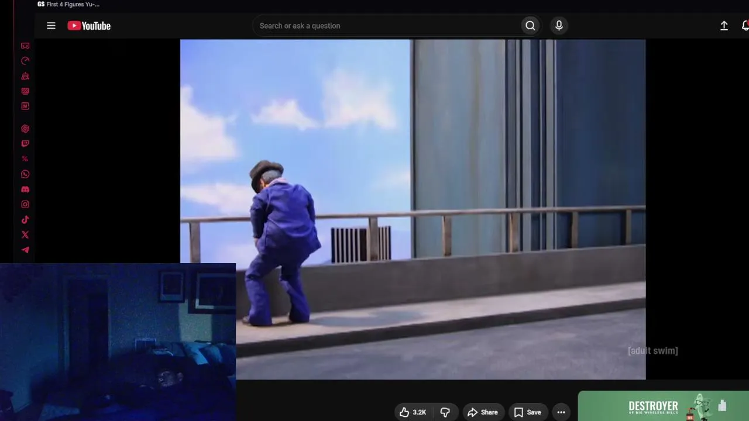Focus the YouTube search box
This screenshot has width=749, height=421.
[387, 26]
